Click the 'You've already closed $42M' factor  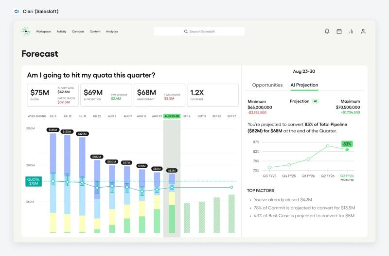tap(283, 200)
